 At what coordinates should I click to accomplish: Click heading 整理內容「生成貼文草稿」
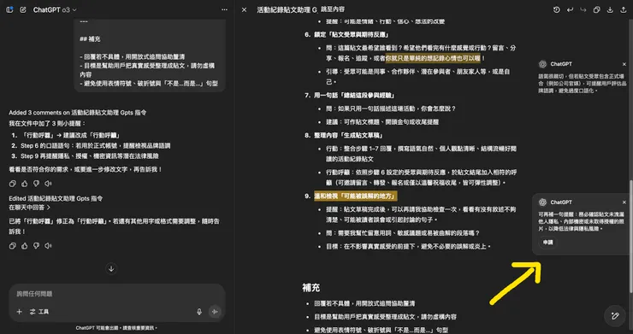(x=349, y=135)
